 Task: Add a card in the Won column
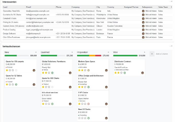pos(145,52)
